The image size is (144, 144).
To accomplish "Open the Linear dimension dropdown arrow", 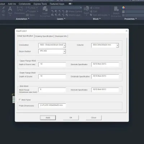I will point(37,8).
